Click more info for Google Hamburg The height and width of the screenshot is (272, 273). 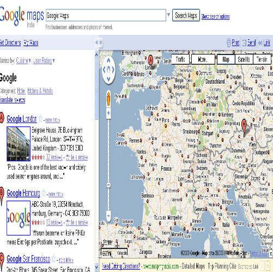(56, 194)
